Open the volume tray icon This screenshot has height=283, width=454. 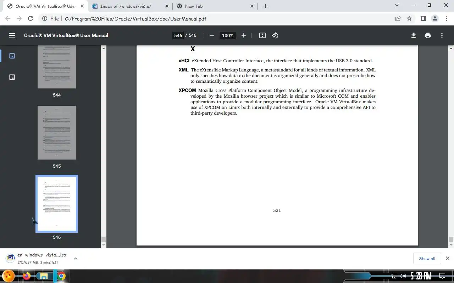[403, 276]
